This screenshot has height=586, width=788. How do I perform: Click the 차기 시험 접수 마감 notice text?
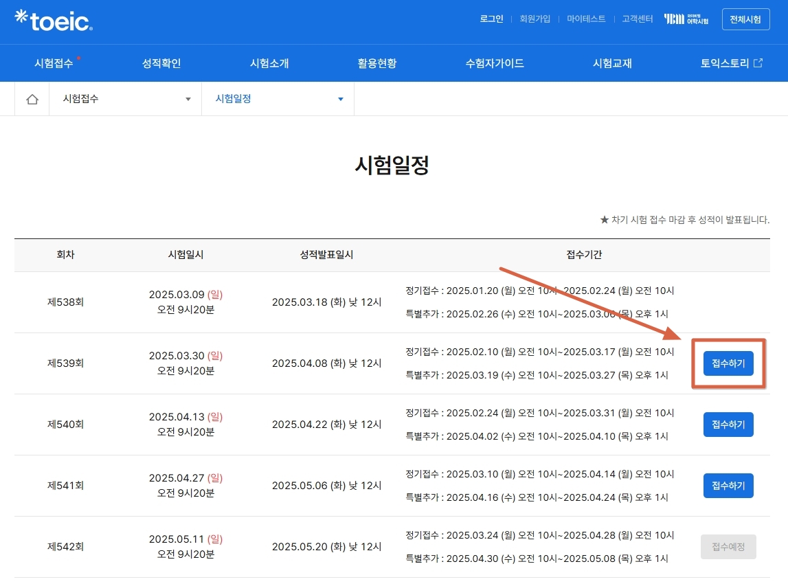point(685,220)
